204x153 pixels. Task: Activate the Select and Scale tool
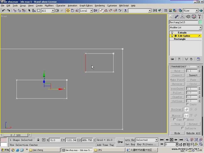77,10
